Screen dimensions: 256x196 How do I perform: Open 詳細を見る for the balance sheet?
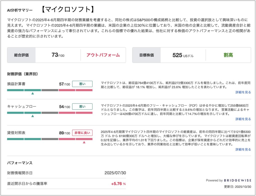[243, 149]
